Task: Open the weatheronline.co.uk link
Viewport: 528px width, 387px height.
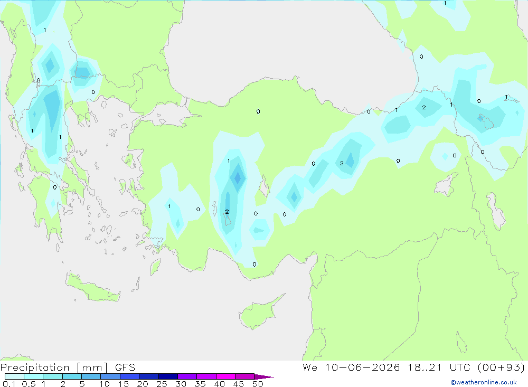Action: coord(484,382)
